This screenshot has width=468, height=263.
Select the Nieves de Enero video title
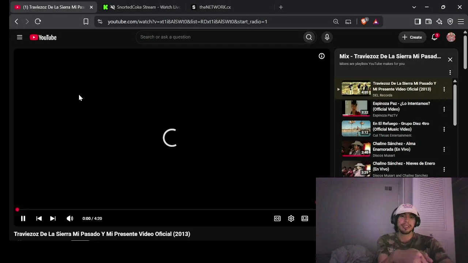(x=404, y=166)
